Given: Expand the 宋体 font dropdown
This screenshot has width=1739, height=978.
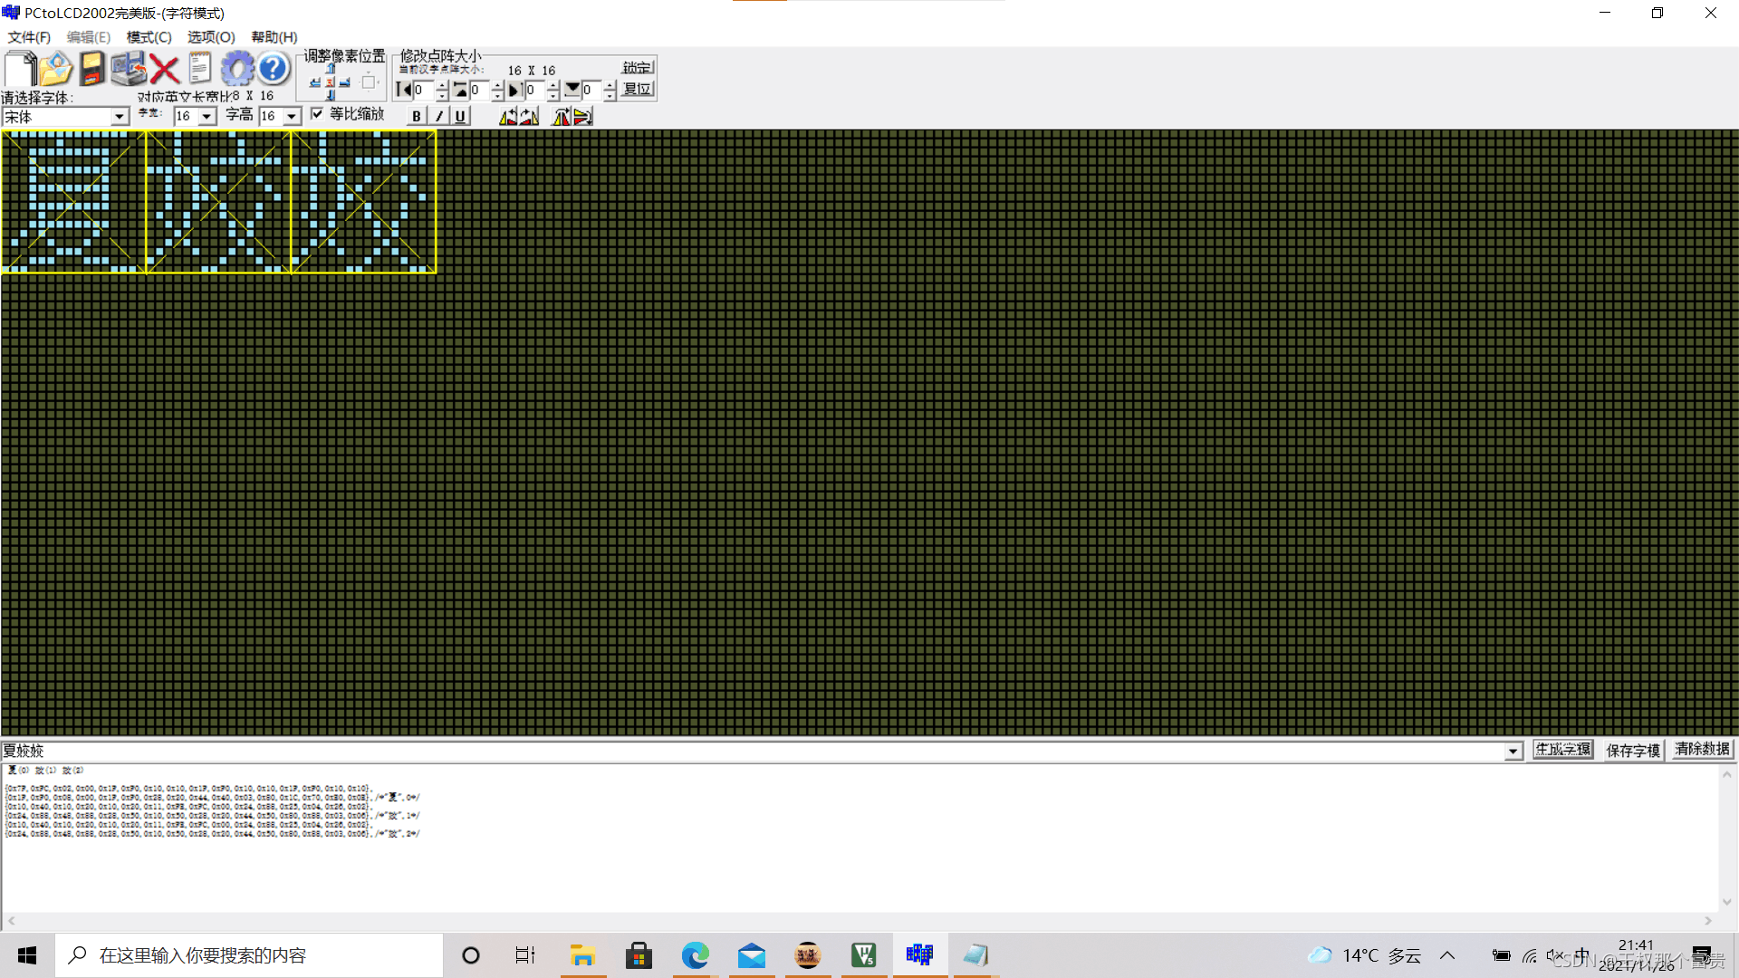Looking at the screenshot, I should tap(120, 117).
